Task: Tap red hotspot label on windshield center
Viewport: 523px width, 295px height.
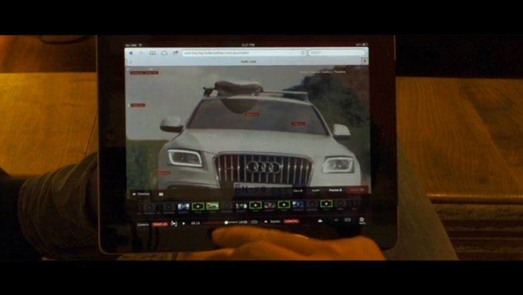Action: [x=252, y=115]
